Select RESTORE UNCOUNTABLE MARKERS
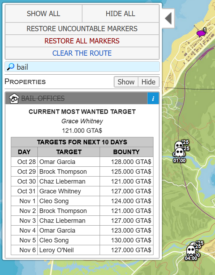 pos(82,29)
